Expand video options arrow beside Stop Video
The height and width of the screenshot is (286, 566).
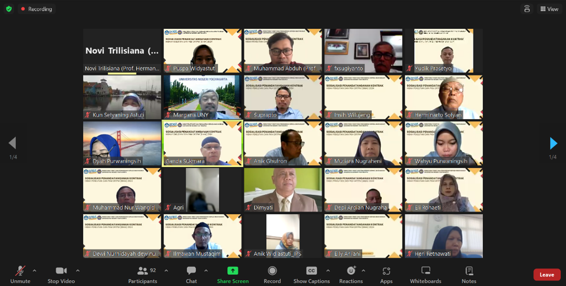(x=78, y=271)
